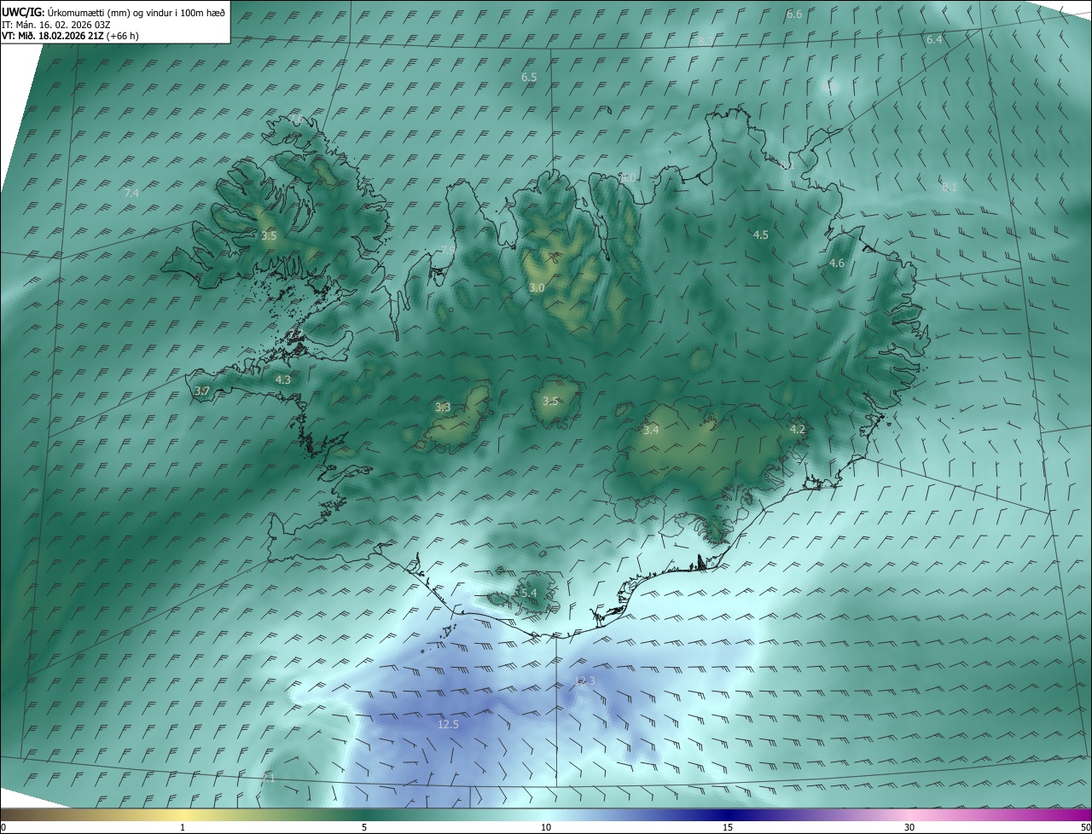The width and height of the screenshot is (1092, 834).
Task: Click the 8.0 value on the north coast
Action: [627, 177]
